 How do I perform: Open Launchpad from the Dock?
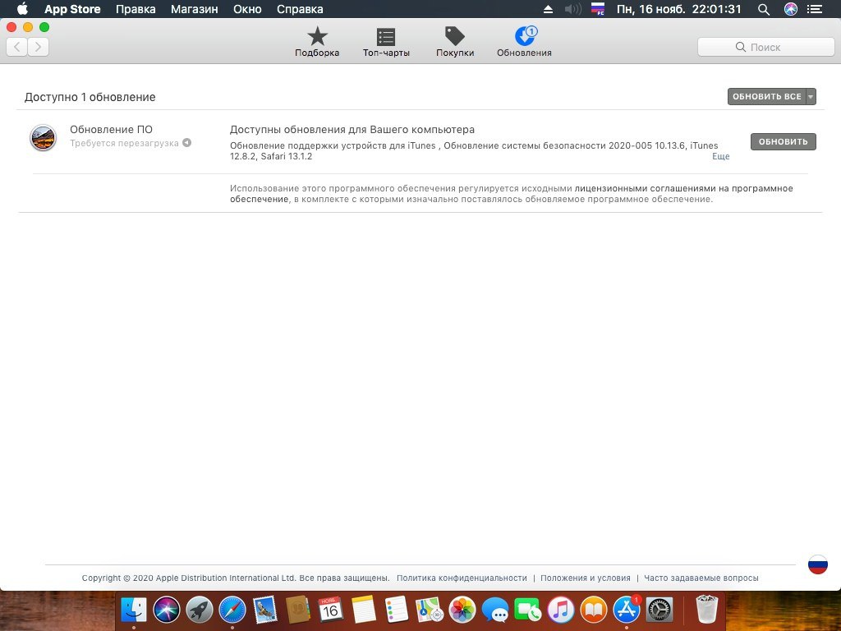[200, 610]
